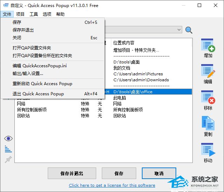This screenshot has width=224, height=192.
Task: Click the magnifying glass search icon
Action: 189,30
